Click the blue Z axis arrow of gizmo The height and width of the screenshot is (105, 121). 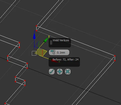(34, 36)
